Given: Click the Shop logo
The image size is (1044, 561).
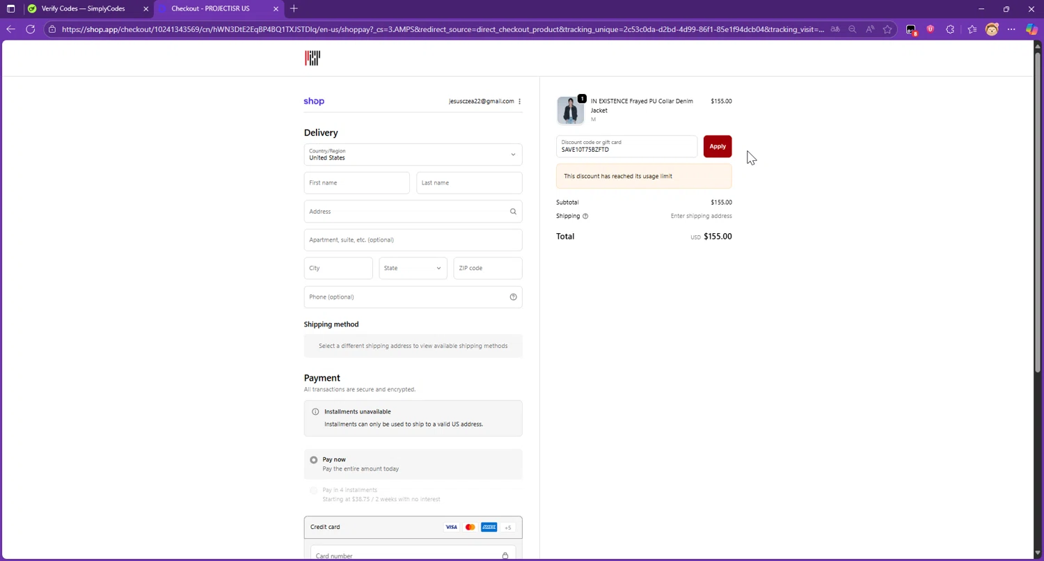Looking at the screenshot, I should [314, 102].
